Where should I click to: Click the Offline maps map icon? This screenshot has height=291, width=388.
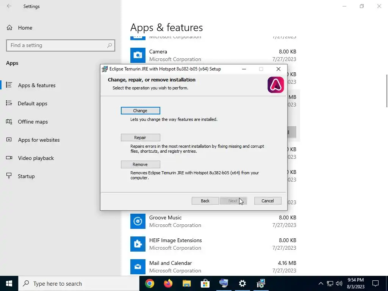[x=9, y=121]
